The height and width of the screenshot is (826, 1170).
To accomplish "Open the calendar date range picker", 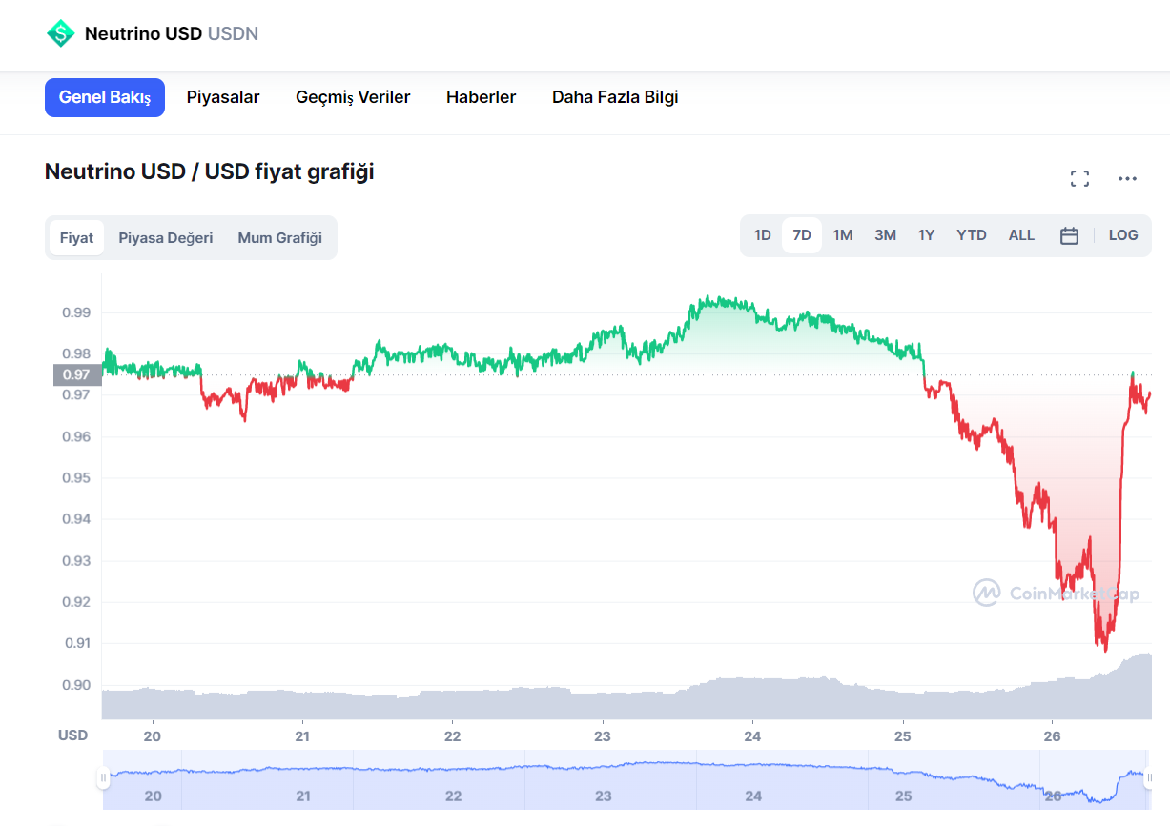I will [x=1069, y=235].
